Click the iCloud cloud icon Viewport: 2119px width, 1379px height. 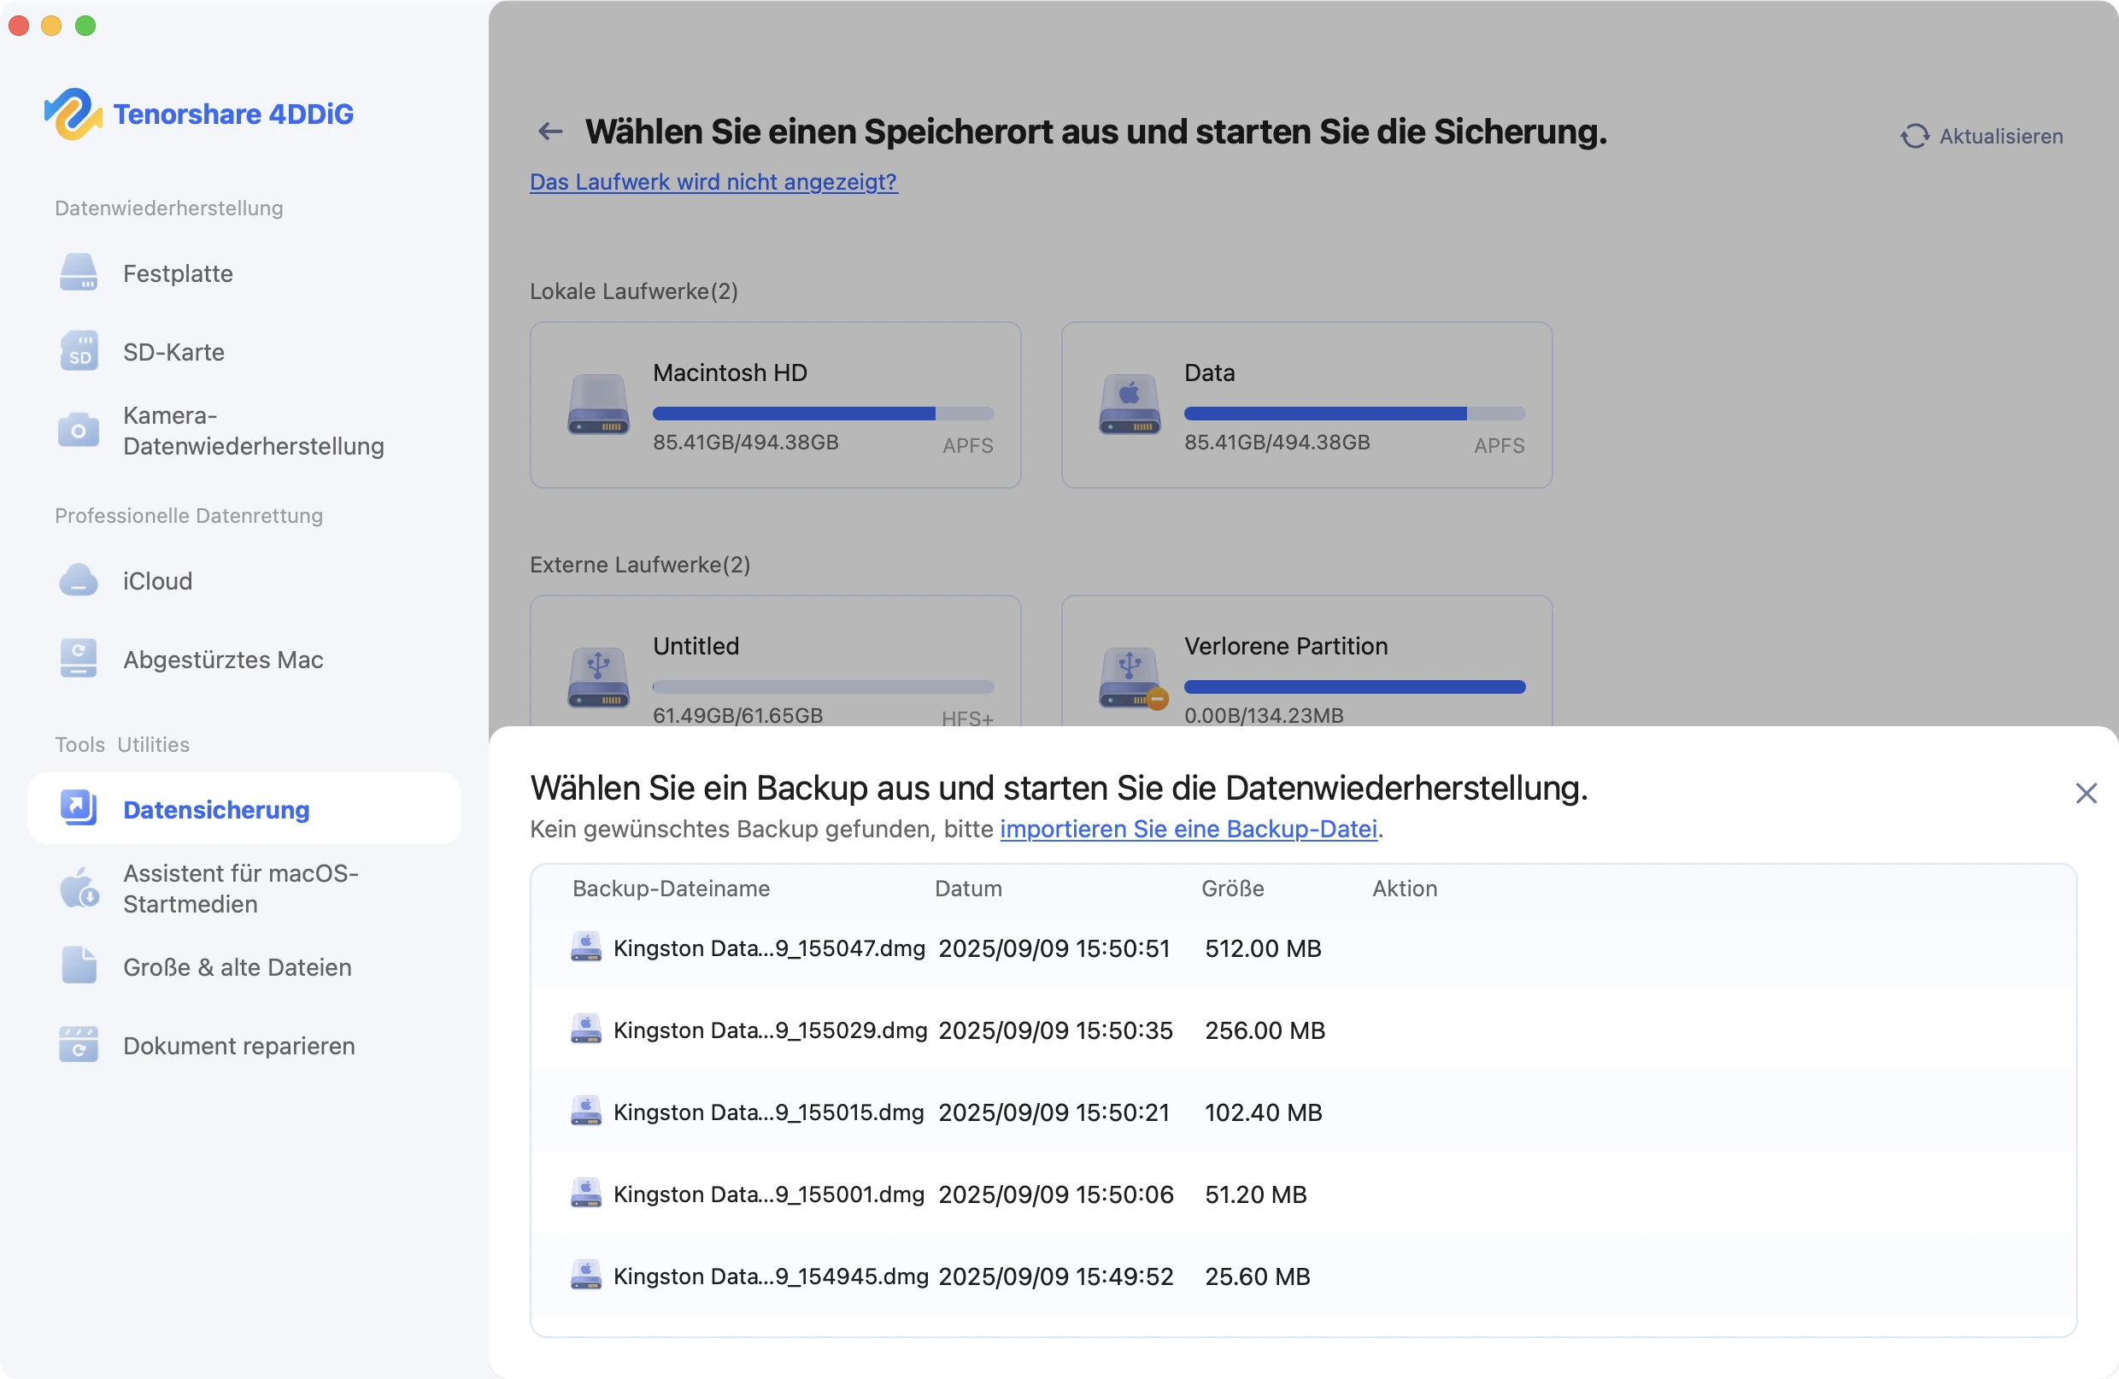click(x=79, y=580)
